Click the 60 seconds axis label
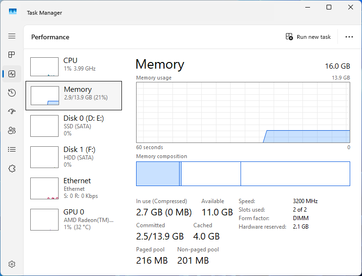Image resolution: width=362 pixels, height=276 pixels. [149, 147]
